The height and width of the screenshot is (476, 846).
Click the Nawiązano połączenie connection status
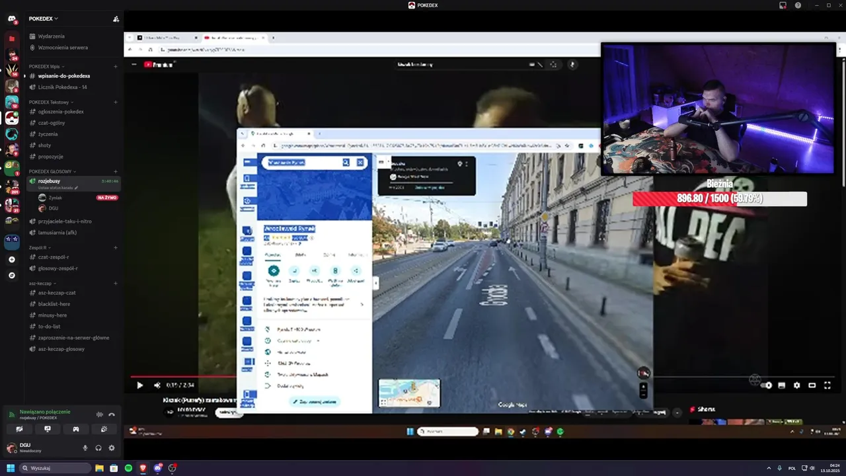click(x=45, y=411)
